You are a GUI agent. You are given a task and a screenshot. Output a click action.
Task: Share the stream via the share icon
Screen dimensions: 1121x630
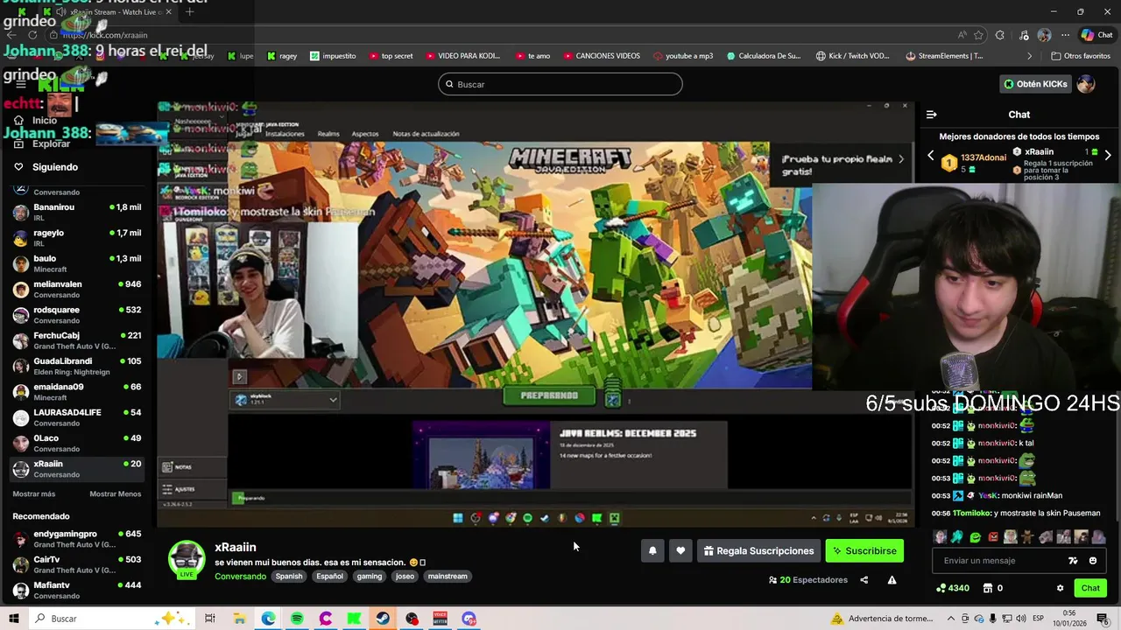click(864, 580)
